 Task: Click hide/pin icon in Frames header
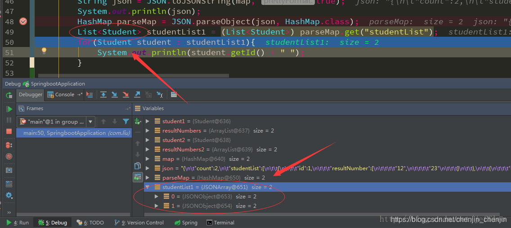pos(128,109)
